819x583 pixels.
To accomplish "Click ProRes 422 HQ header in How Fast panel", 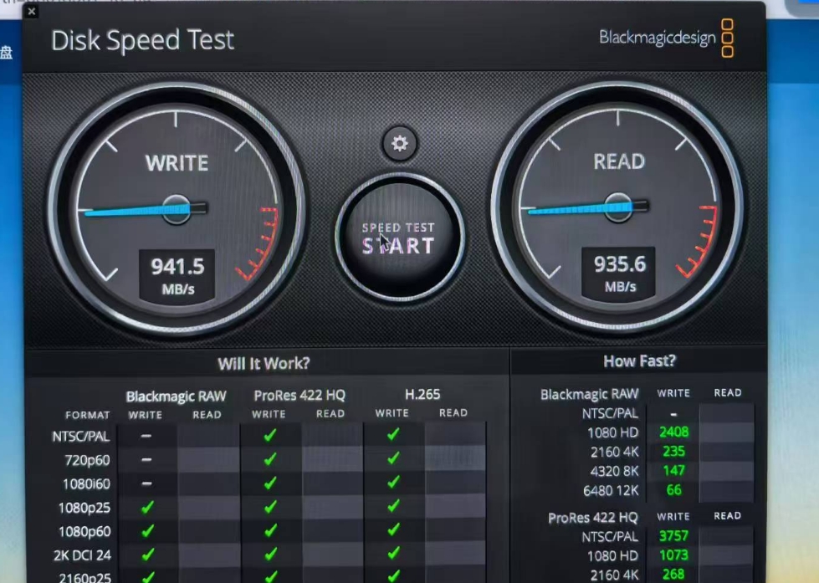I will [x=593, y=518].
